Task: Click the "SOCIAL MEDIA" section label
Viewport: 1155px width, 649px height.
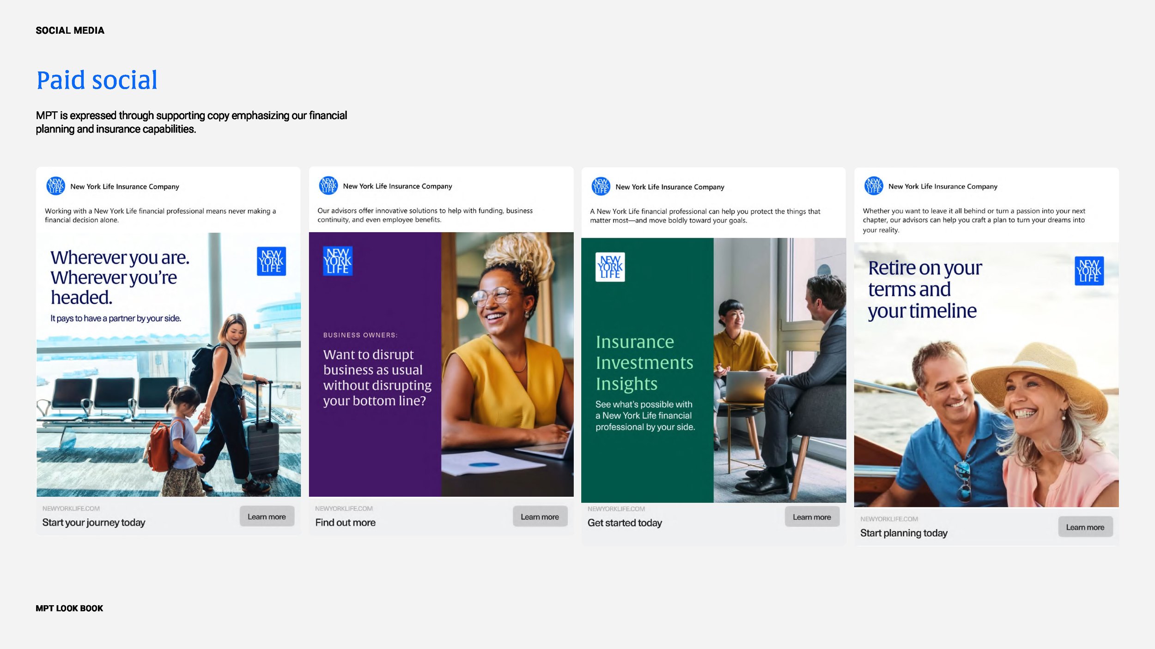Action: pos(70,30)
